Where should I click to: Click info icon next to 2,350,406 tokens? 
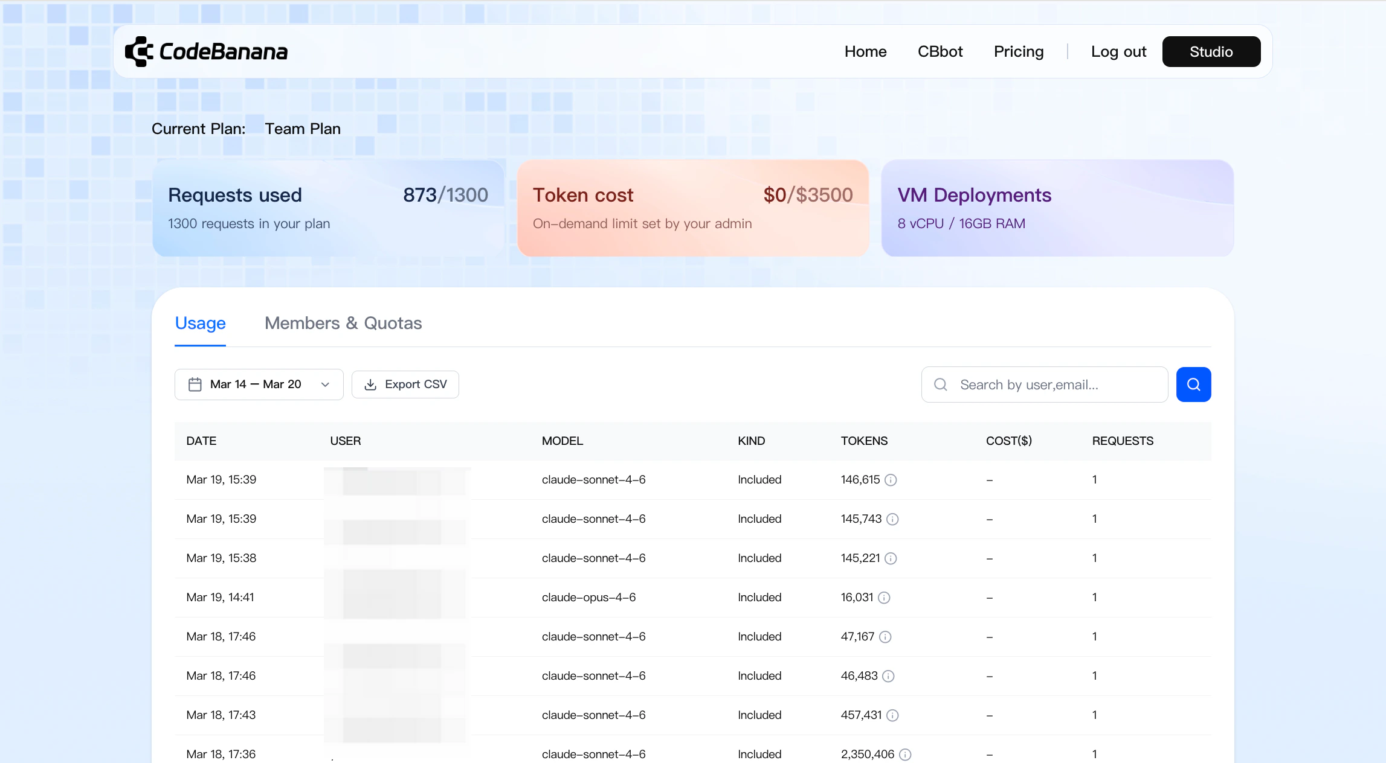[905, 755]
